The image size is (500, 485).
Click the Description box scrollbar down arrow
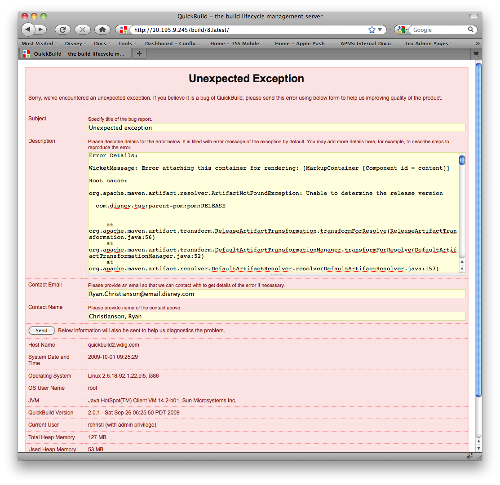[462, 269]
